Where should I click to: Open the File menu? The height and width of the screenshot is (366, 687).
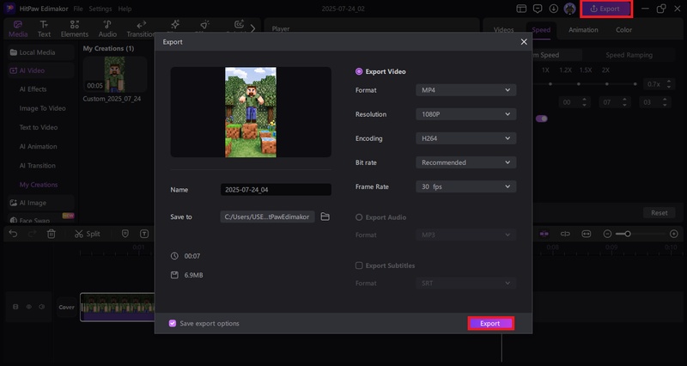coord(78,9)
